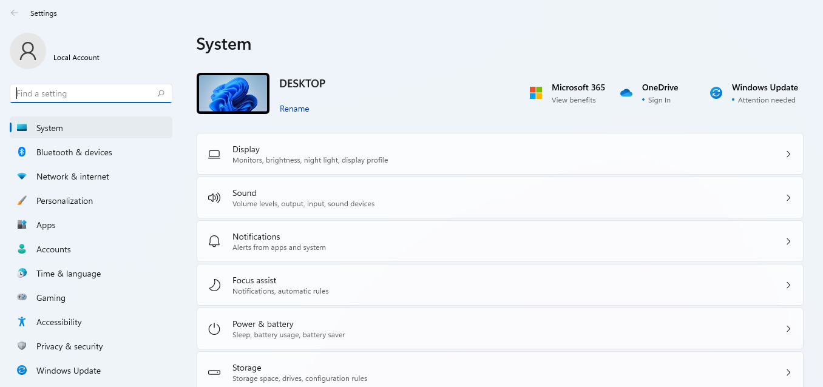
Task: Open the Power & battery section chevron
Action: pyautogui.click(x=788, y=328)
